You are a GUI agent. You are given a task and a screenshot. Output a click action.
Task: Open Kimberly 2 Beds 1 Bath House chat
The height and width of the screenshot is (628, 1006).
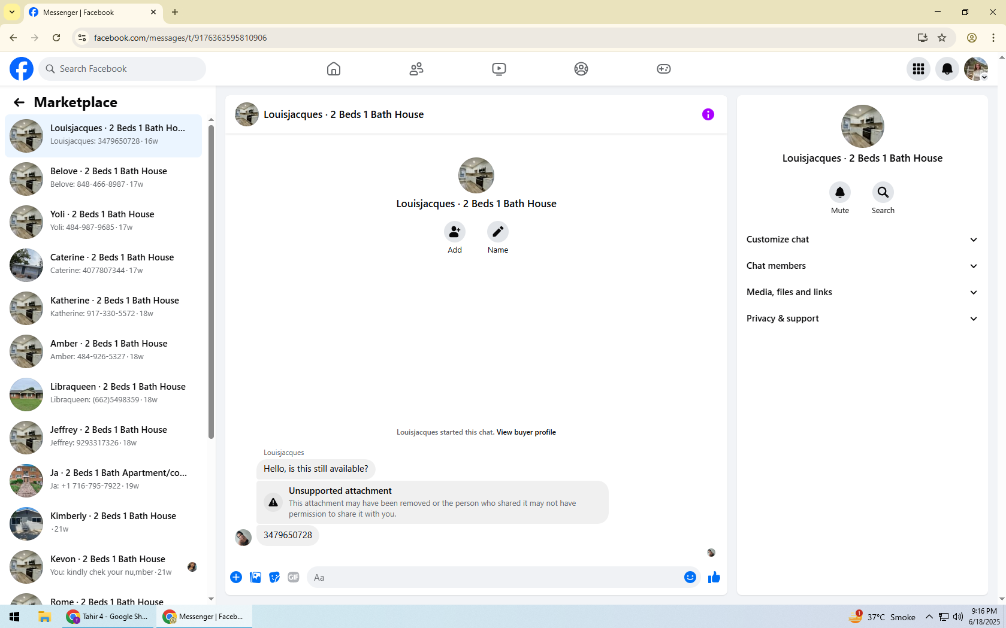pos(103,524)
